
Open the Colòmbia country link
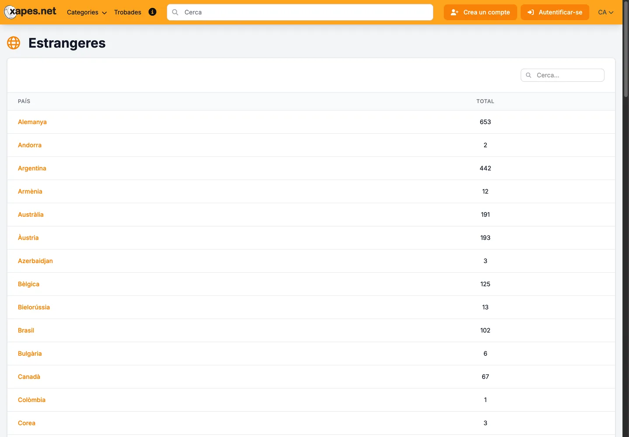click(x=31, y=400)
